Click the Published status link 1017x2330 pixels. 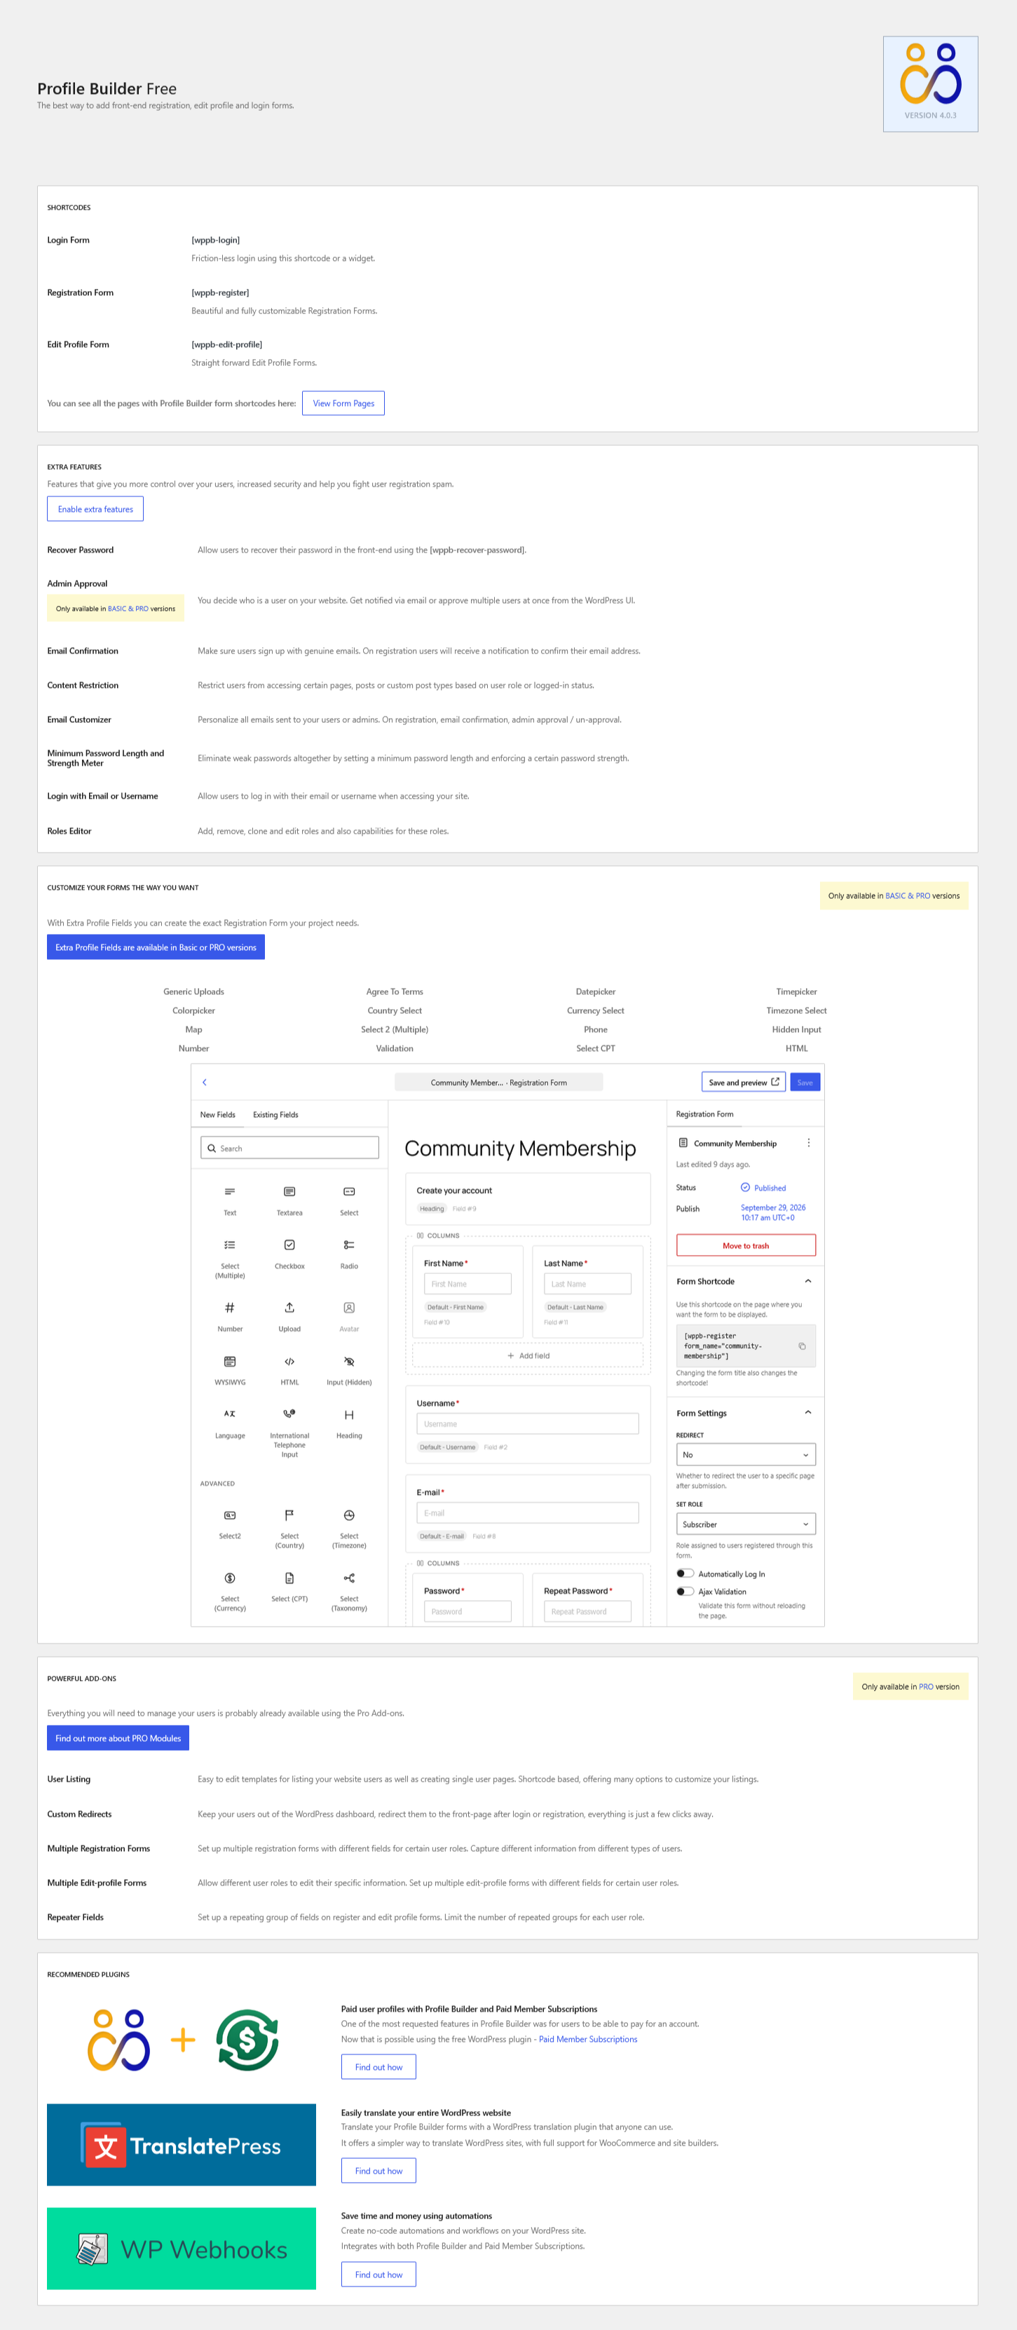pyautogui.click(x=763, y=1188)
